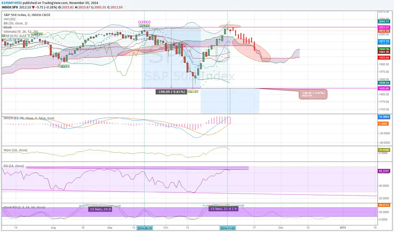Click the dark red 1941.35 price tag
Image resolution: width=394 pixels, height=232 pixels.
384,52
